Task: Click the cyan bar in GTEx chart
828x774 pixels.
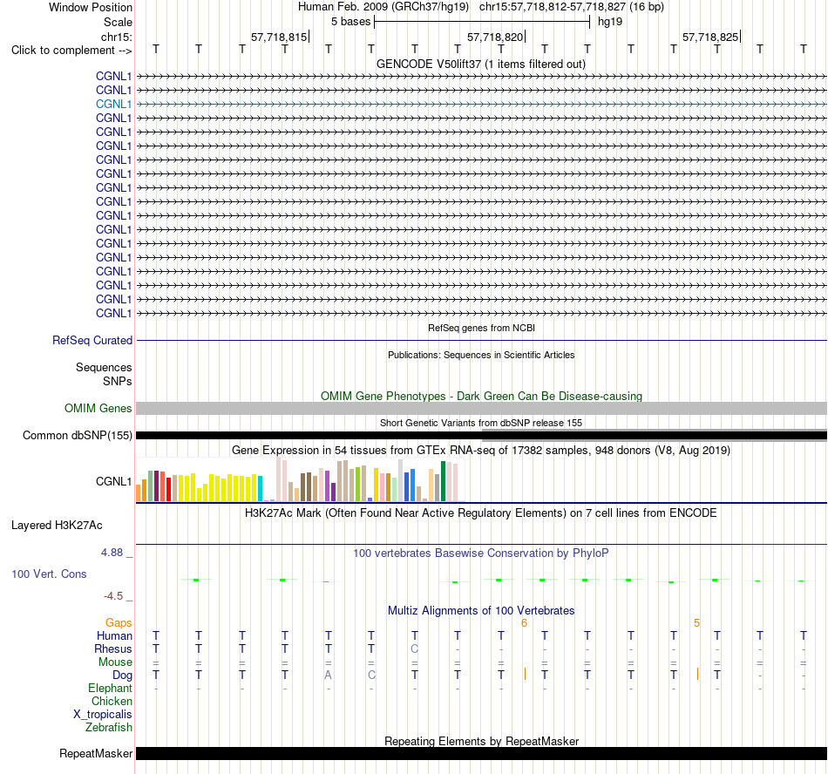Action: 260,489
